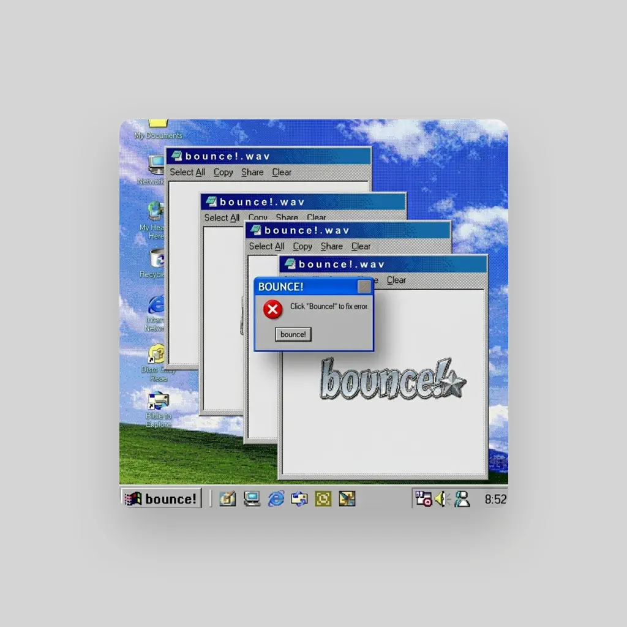
Task: Click the title bar icon of the frontmost bounce!.wav window
Action: coord(290,264)
